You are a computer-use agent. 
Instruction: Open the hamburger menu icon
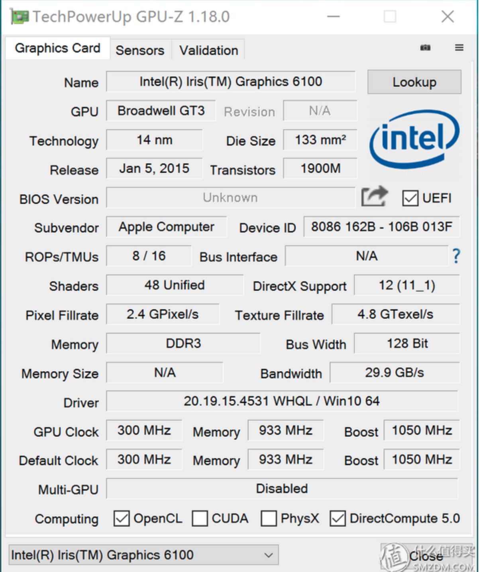click(459, 47)
